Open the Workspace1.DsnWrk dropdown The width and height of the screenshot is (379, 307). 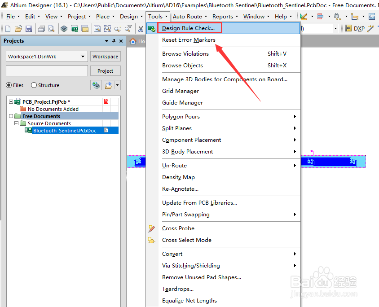point(83,56)
